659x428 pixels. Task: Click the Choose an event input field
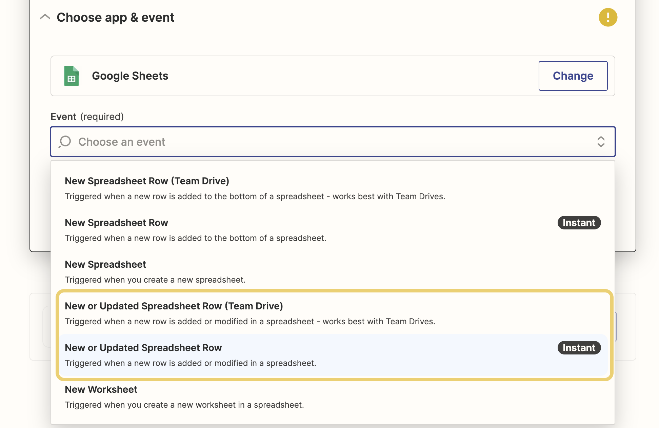pos(333,141)
